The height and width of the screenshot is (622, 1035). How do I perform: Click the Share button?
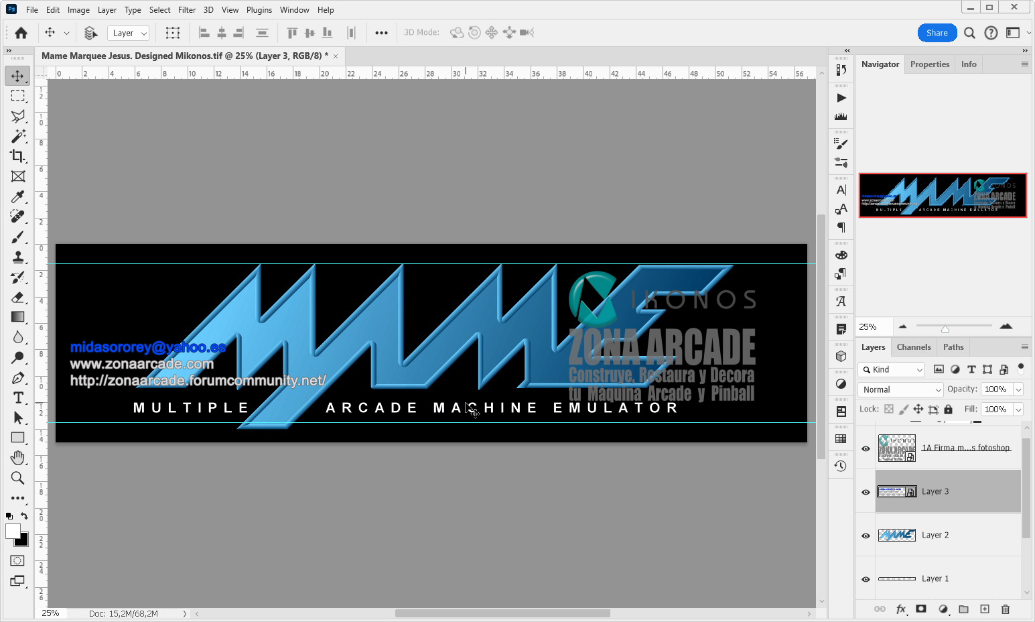[x=937, y=32]
